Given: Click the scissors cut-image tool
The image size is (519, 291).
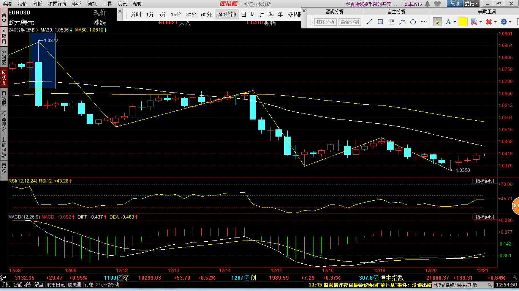Looking at the screenshot, I should (x=474, y=22).
